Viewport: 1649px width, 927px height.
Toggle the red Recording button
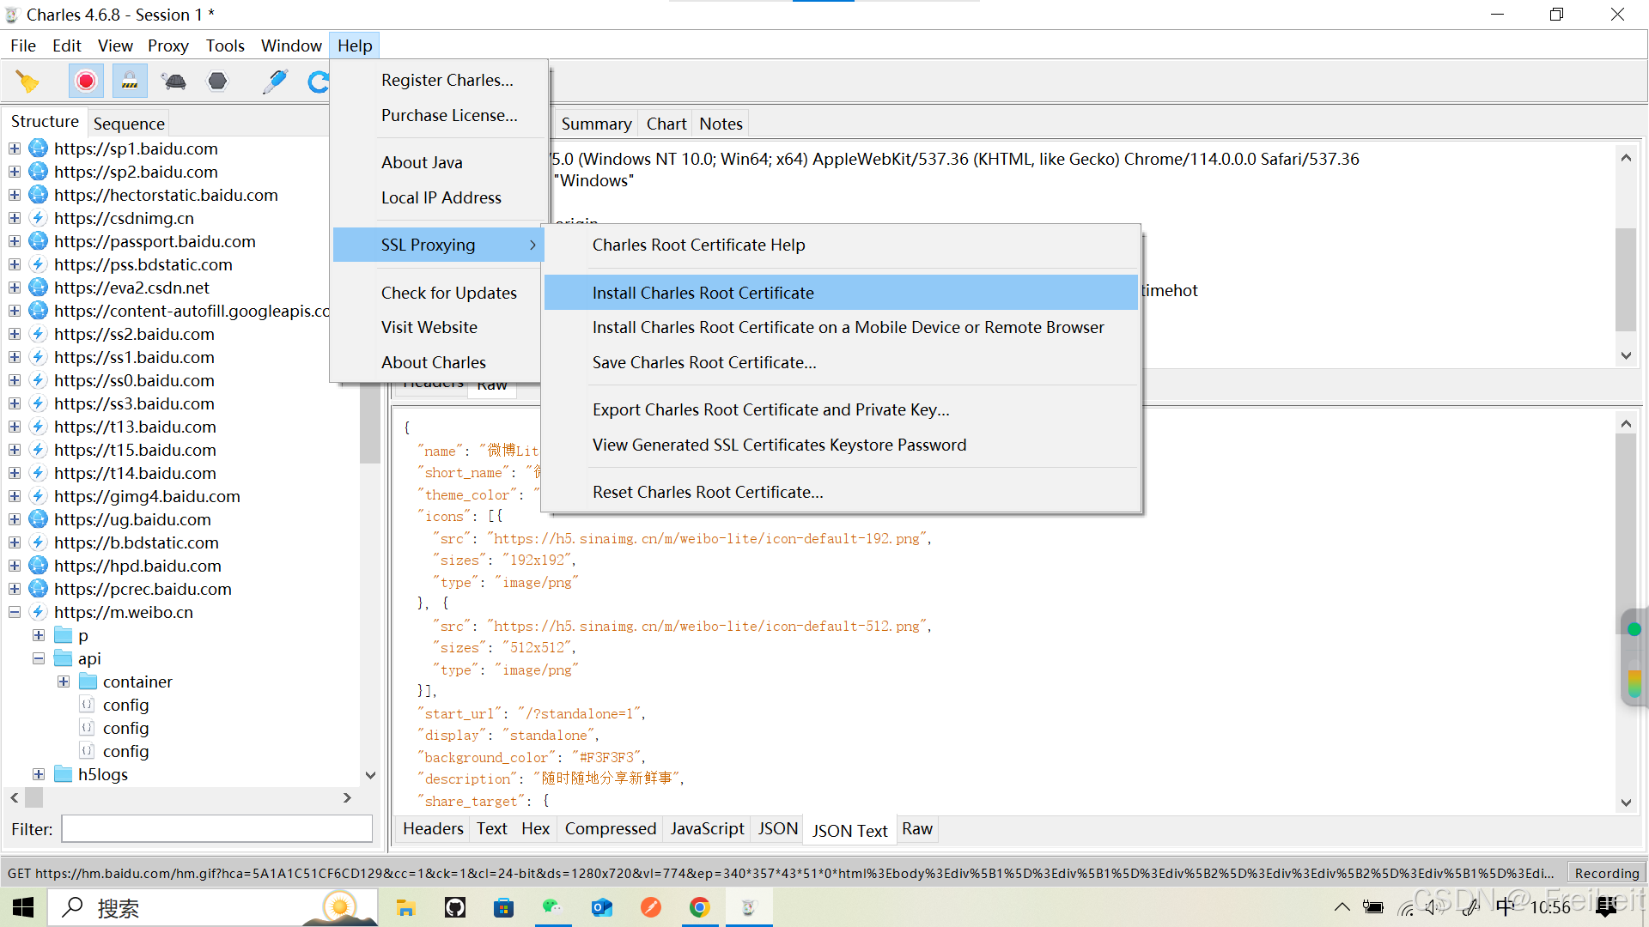[x=86, y=82]
